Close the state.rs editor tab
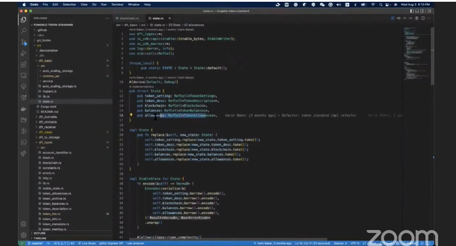Screen dimensions: 456x246 tap(169, 18)
